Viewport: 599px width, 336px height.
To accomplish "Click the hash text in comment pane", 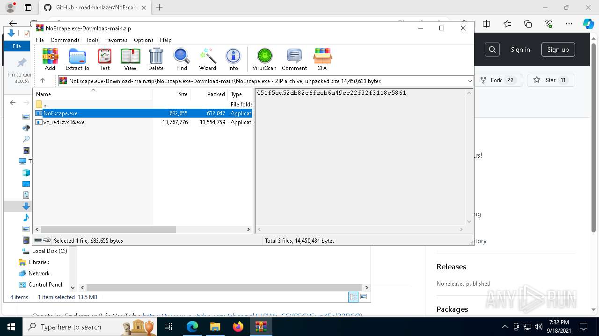I will tap(331, 93).
